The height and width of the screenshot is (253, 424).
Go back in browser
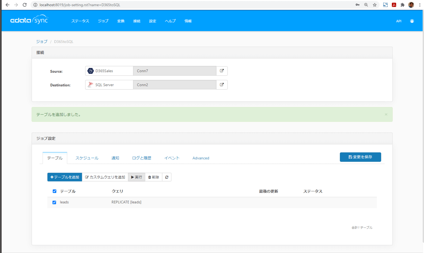click(x=7, y=5)
